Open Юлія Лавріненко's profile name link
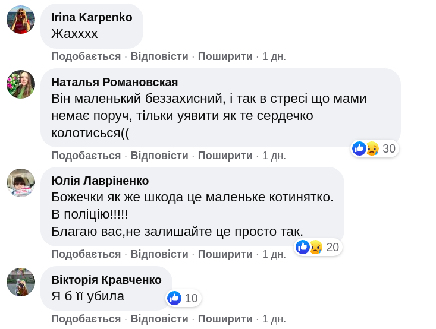This screenshot has height=329, width=436. [100, 181]
